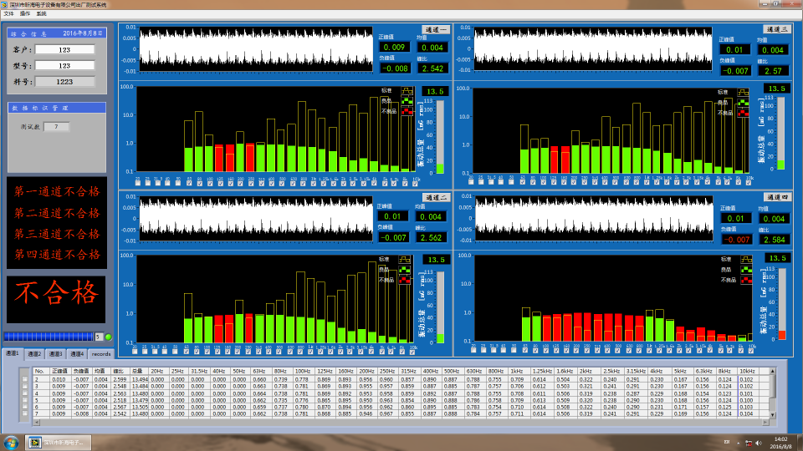Click the taskbar volume speaker icon

[x=760, y=442]
